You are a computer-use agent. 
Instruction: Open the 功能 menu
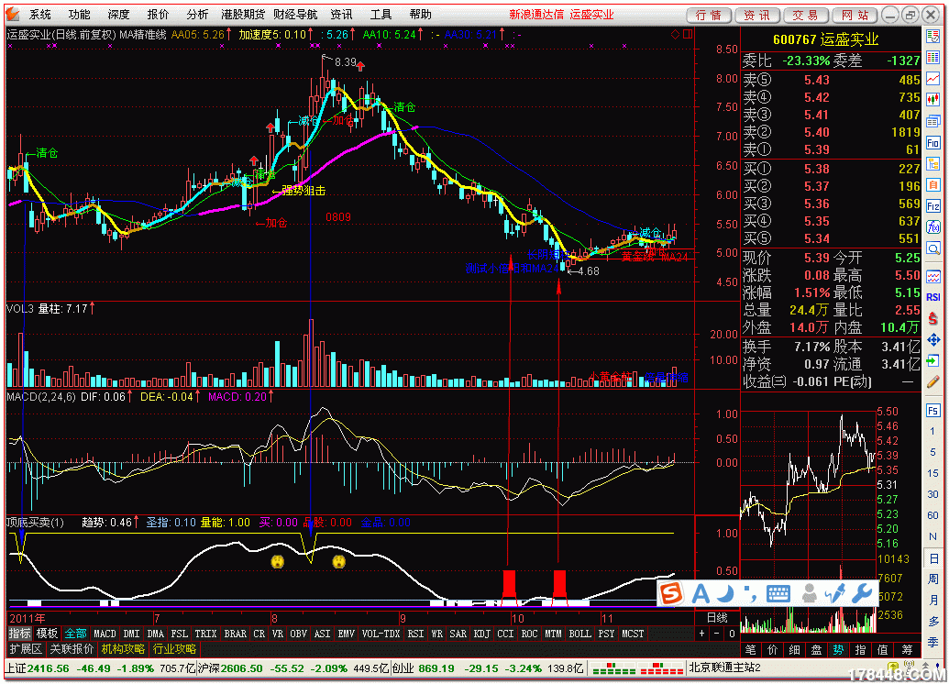tap(79, 14)
